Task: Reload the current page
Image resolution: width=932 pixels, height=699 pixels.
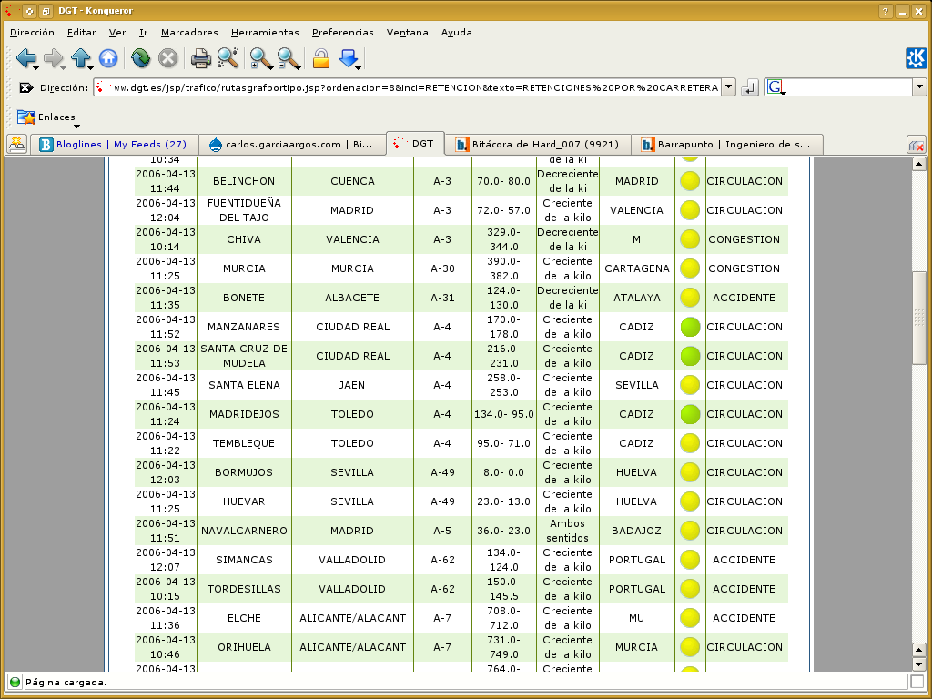Action: (x=140, y=59)
